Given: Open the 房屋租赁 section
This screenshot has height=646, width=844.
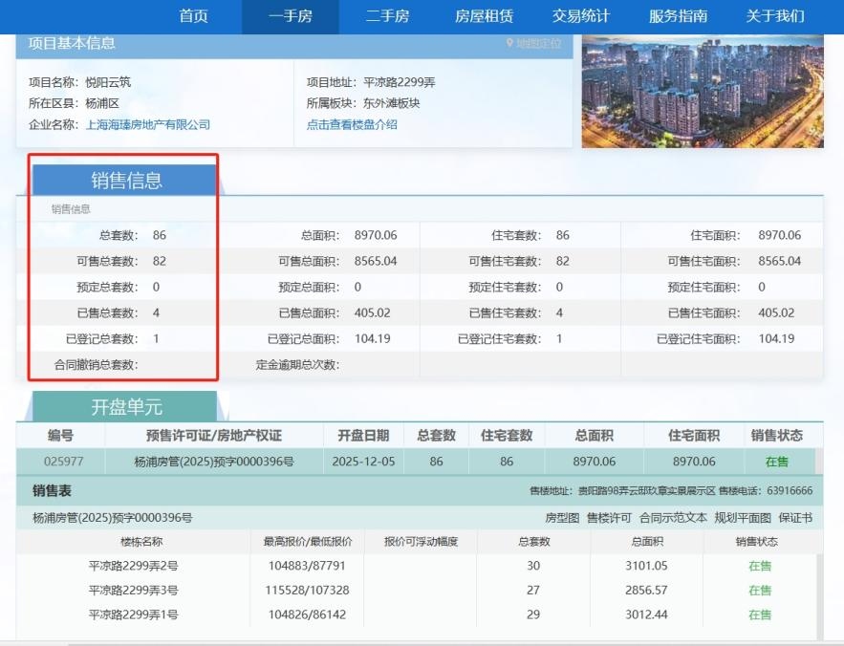Looking at the screenshot, I should tap(485, 16).
